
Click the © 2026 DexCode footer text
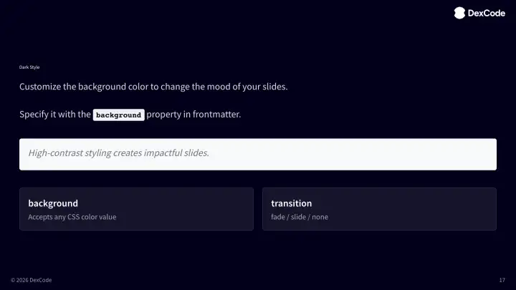31,279
